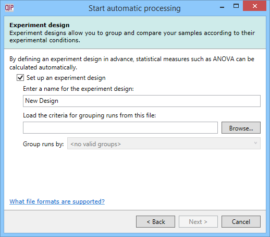Close the Start automatic processing window
The height and width of the screenshot is (237, 270).
[254, 6]
